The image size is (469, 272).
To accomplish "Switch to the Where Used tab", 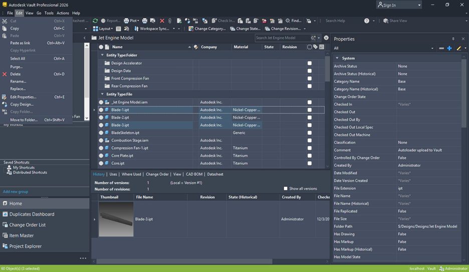I will [x=131, y=174].
